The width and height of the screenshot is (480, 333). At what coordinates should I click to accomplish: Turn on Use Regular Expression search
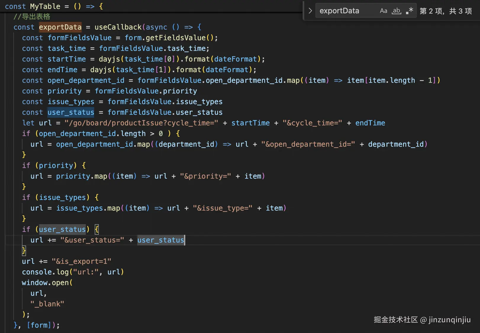(x=410, y=11)
